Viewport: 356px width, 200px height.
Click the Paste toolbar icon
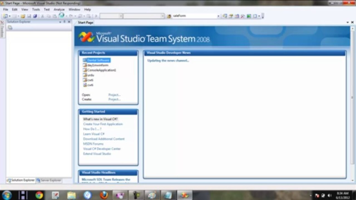(x=55, y=16)
